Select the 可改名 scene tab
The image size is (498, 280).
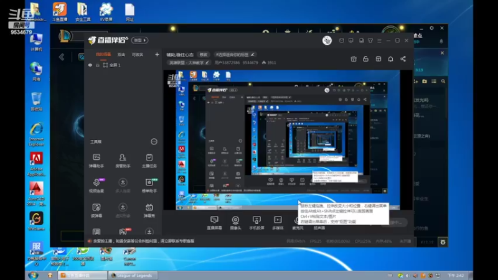[x=138, y=55]
